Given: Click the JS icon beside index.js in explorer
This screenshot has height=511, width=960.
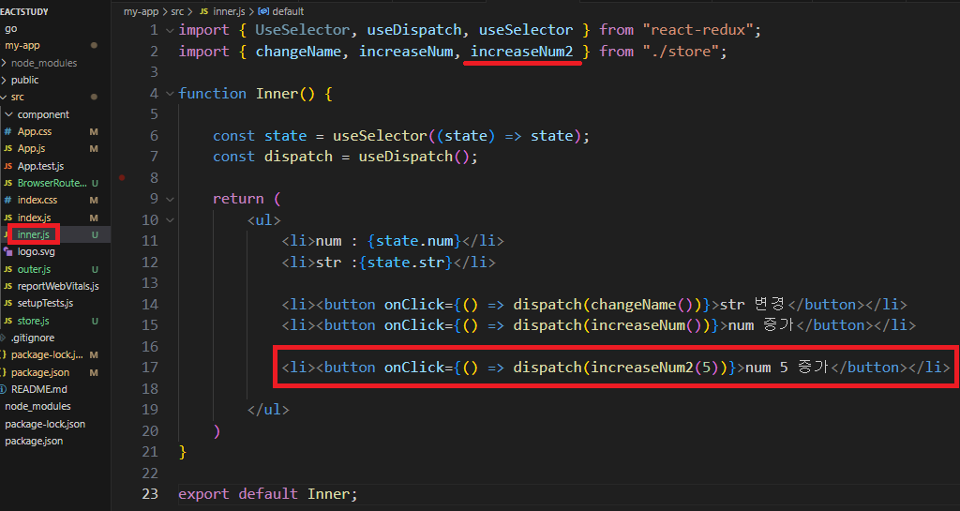Looking at the screenshot, I should point(7,218).
